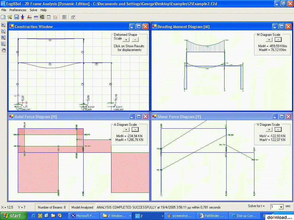The width and height of the screenshot is (294, 220).
Task: Increase the A Diagram Scale with plus
Action: pos(126,129)
